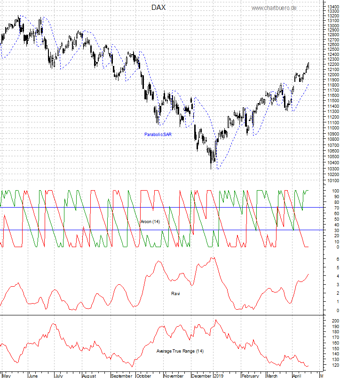Click the Aroon scale value 100

coord(335,191)
